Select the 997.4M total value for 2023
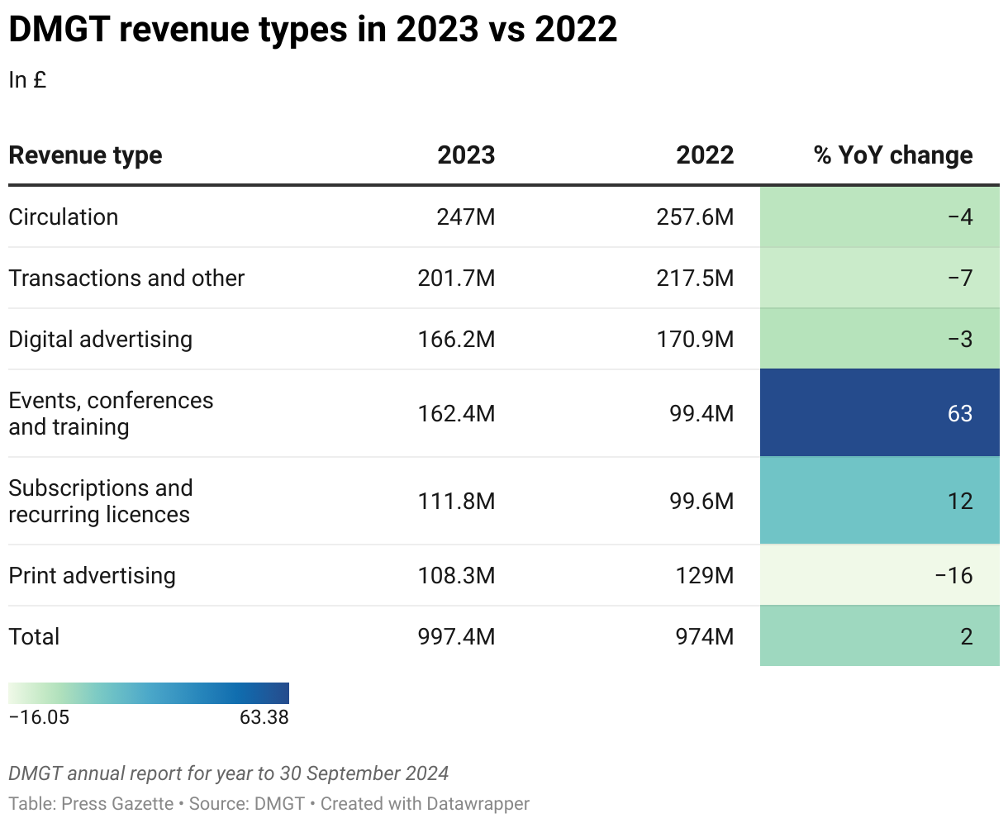This screenshot has height=823, width=1008. (456, 636)
